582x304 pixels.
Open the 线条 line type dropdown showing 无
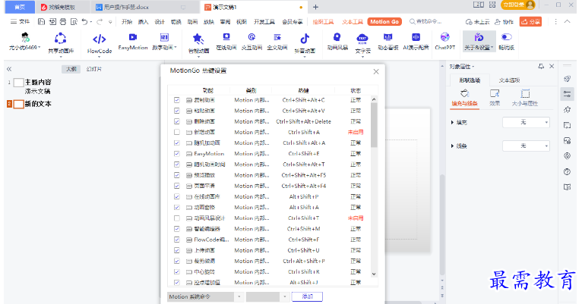pyautogui.click(x=526, y=146)
